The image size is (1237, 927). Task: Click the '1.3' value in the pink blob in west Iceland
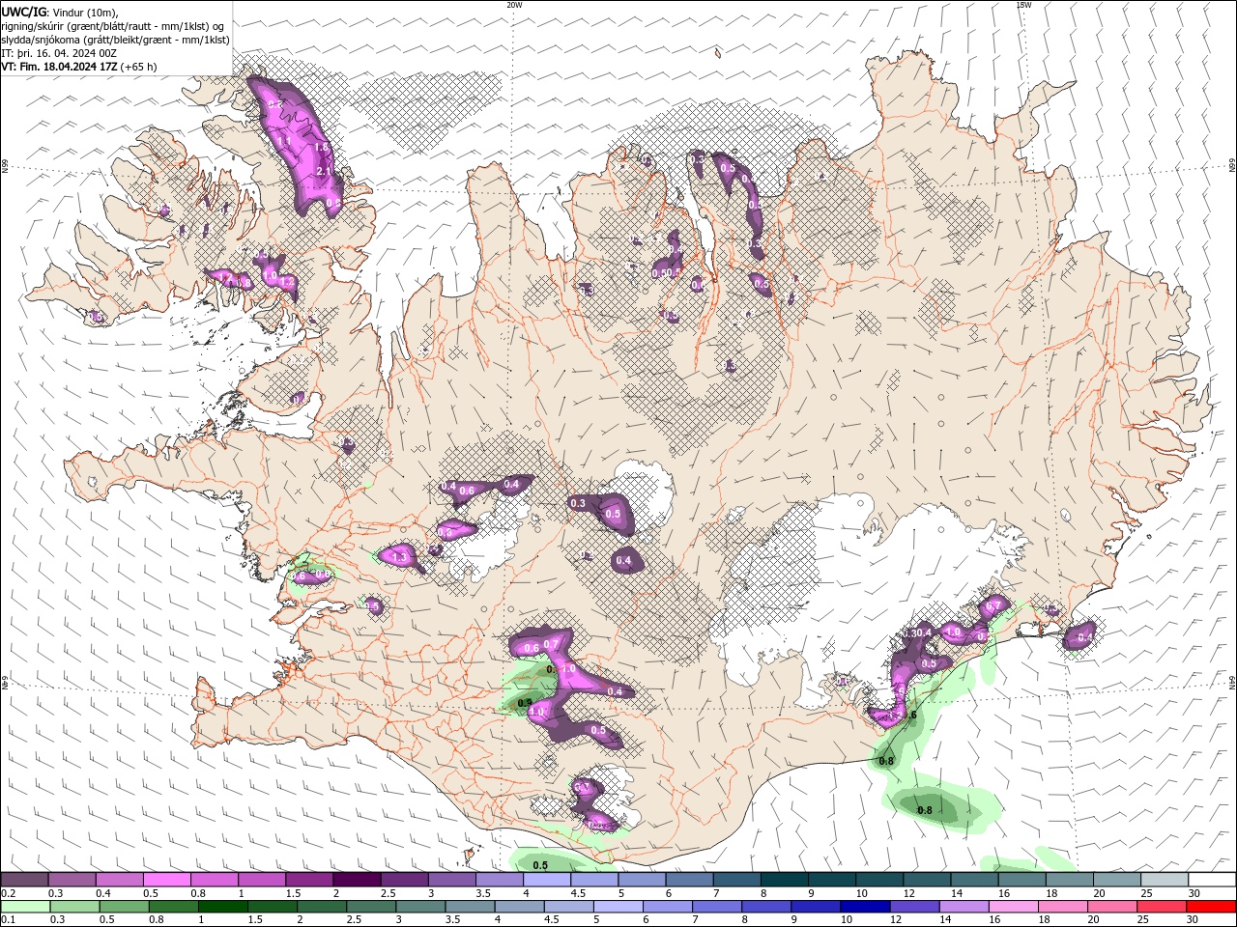coord(399,557)
